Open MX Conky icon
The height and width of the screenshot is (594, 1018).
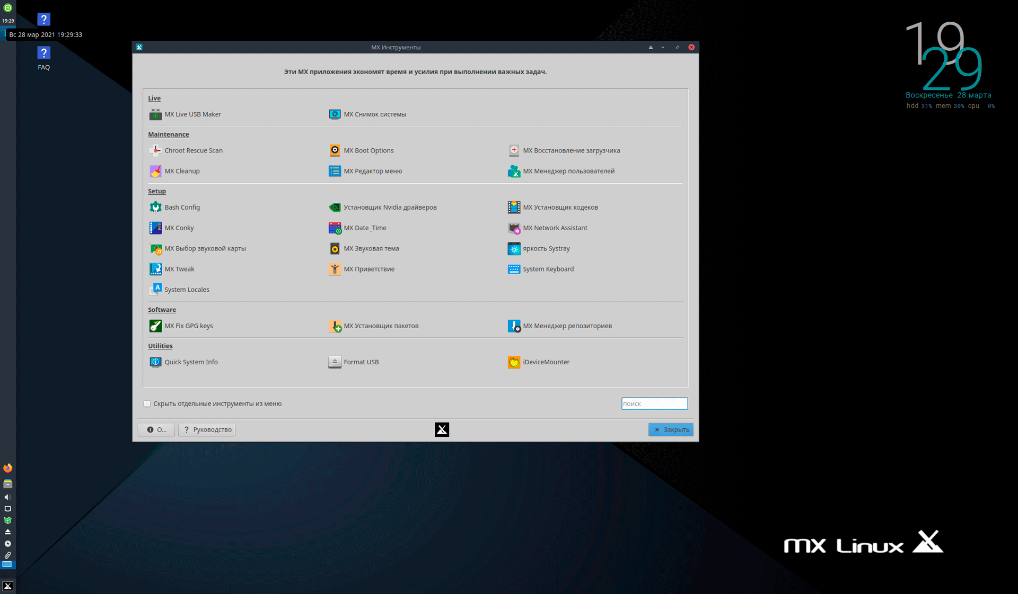click(x=155, y=228)
